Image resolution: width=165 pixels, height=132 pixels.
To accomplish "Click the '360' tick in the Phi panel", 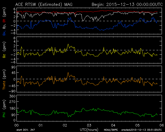I will [12, 96].
